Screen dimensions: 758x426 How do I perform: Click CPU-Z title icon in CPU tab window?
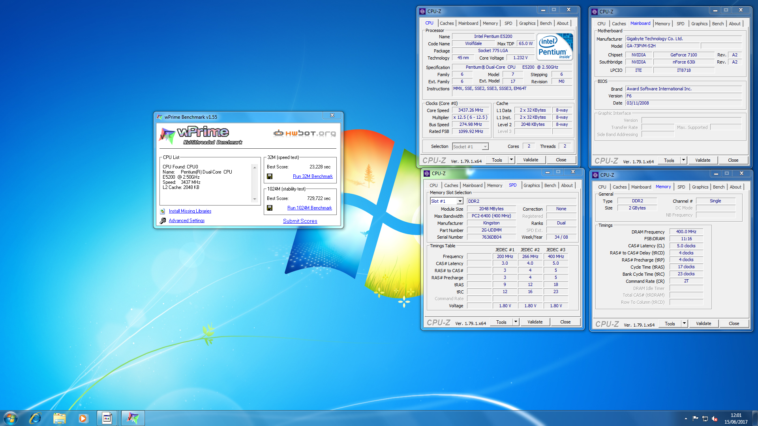tap(423, 11)
